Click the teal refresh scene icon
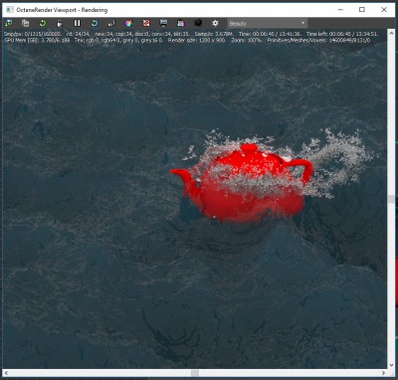 coord(95,23)
